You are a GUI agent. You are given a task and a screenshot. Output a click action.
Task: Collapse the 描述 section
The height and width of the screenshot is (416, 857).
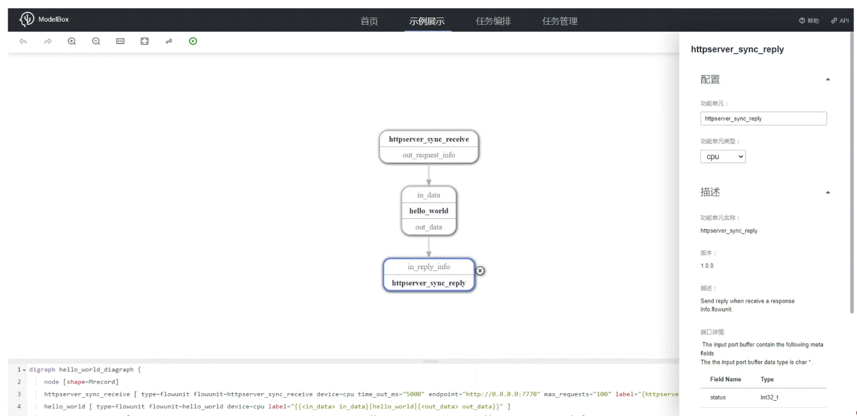(828, 192)
